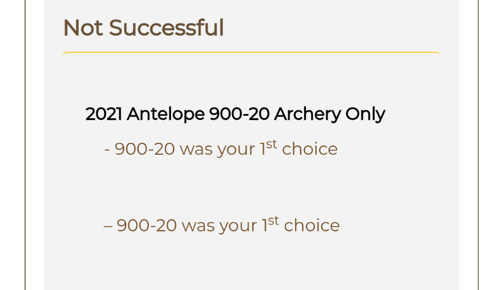
Task: Click the short hyphen starting the upper choice line
Action: (107, 150)
